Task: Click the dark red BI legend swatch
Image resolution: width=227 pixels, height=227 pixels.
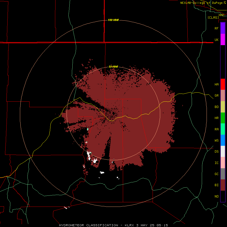Action: click(x=223, y=185)
